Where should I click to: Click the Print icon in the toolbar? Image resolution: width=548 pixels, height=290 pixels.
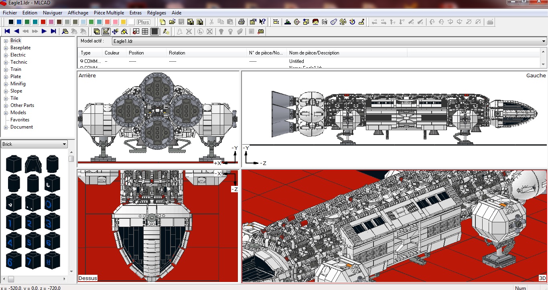coord(242,22)
